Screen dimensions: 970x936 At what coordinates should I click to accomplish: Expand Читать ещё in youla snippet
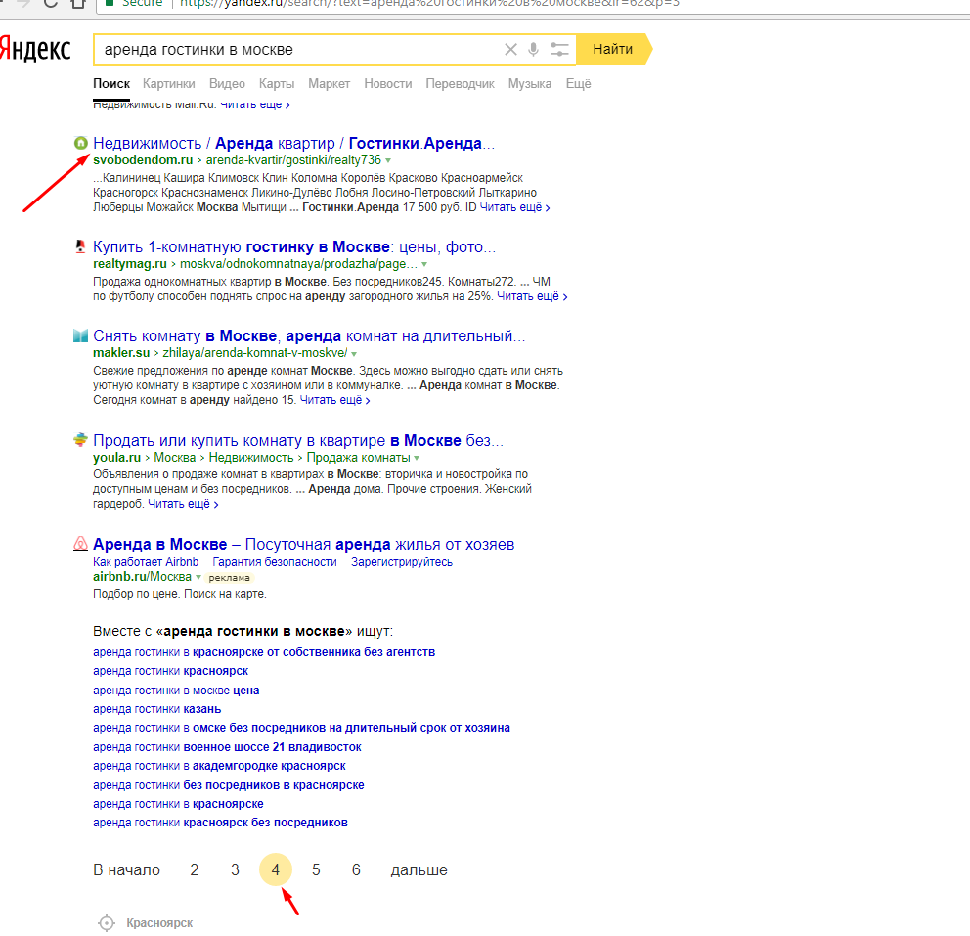pyautogui.click(x=183, y=504)
